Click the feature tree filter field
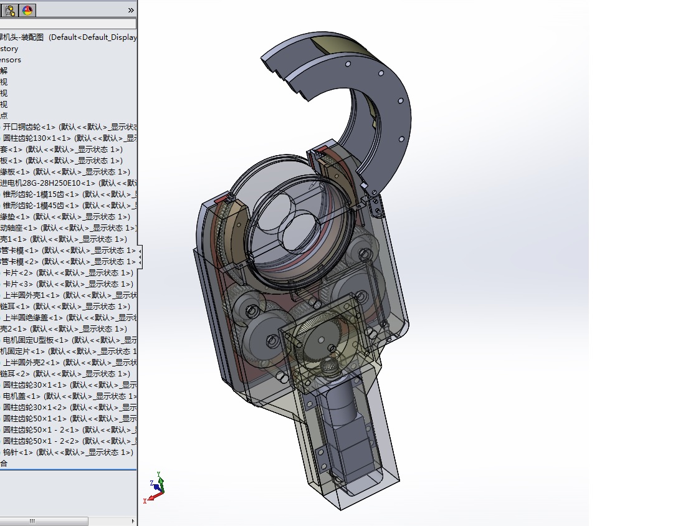The width and height of the screenshot is (688, 526). coord(68,24)
